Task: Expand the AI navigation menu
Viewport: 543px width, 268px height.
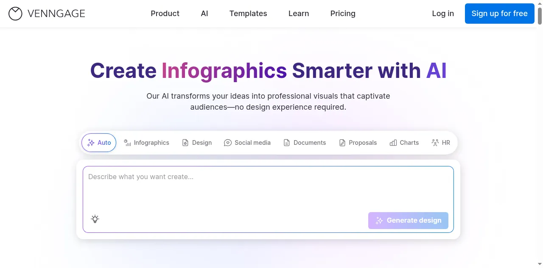Action: 204,14
